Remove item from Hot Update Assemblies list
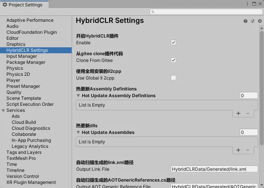The width and height of the screenshot is (264, 188). pos(248,150)
